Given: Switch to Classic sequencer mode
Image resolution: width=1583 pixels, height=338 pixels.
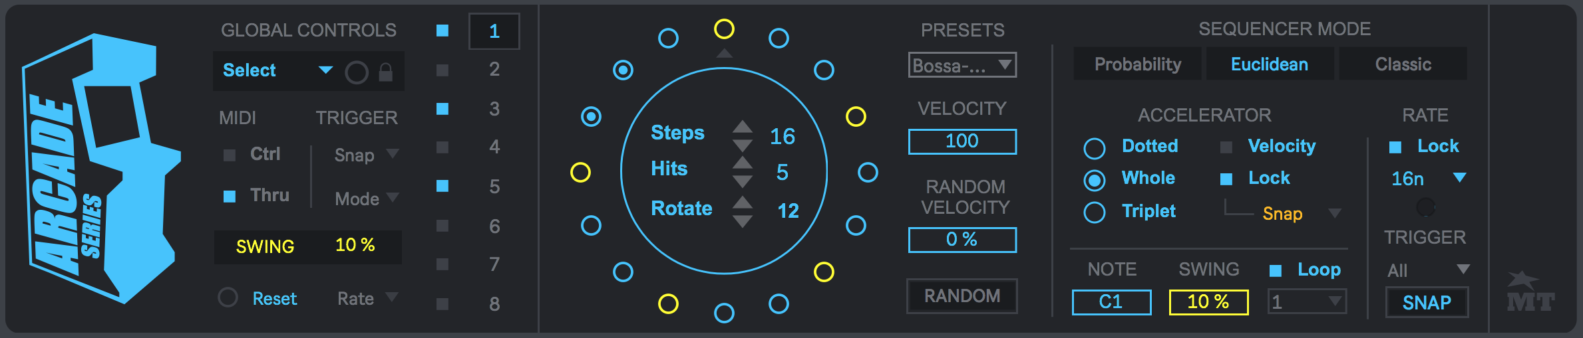Looking at the screenshot, I should click(x=1403, y=64).
